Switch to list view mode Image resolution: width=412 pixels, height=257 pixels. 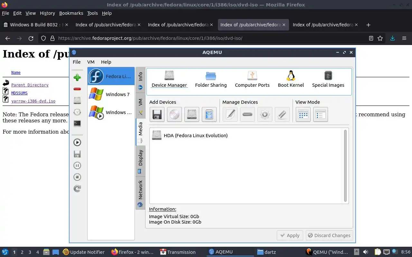pos(321,114)
